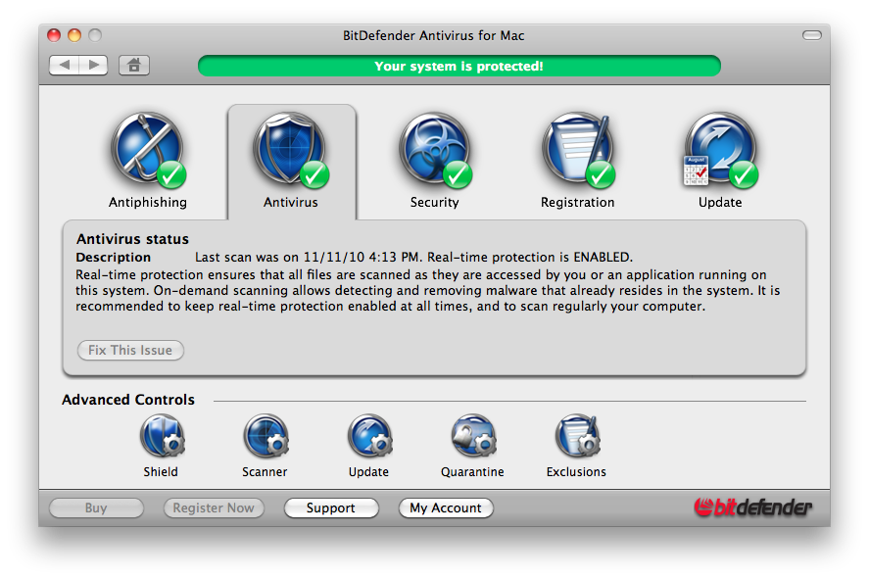This screenshot has height=580, width=869.
Task: Click the Buy button
Action: click(96, 507)
